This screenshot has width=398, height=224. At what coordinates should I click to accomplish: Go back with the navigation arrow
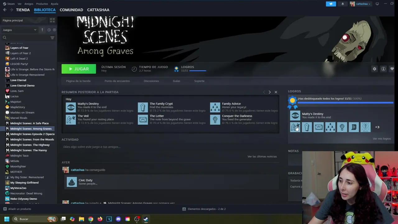click(x=5, y=10)
